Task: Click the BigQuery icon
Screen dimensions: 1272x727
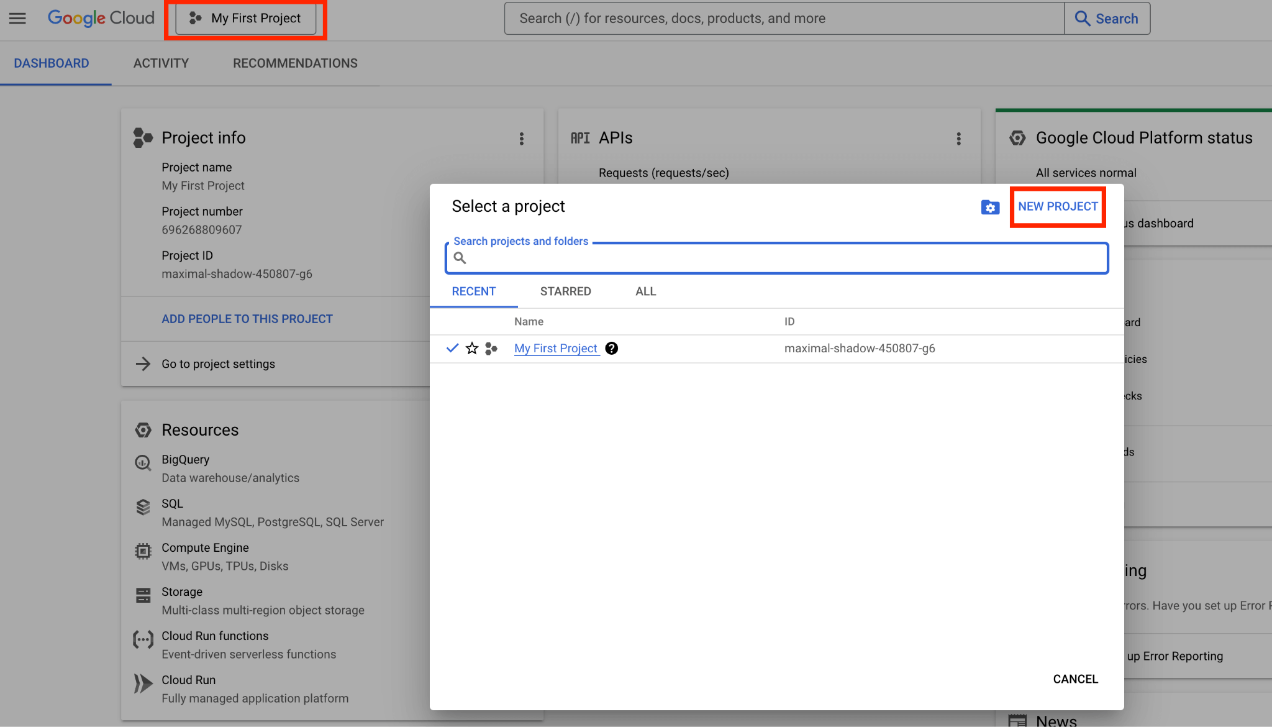Action: [x=143, y=463]
